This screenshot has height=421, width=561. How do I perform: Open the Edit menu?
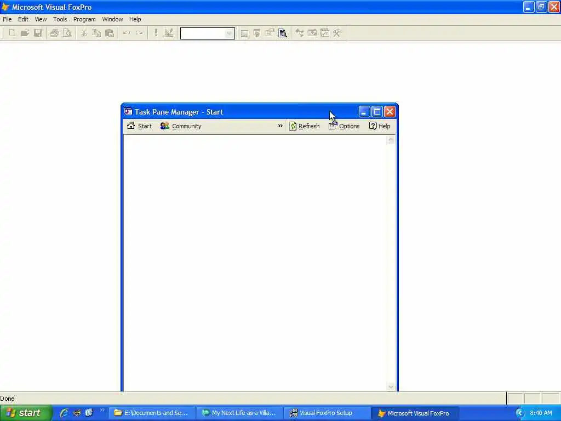(x=23, y=19)
